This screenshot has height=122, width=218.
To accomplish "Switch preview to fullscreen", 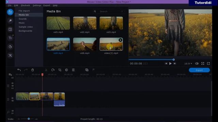I will 203,63.
